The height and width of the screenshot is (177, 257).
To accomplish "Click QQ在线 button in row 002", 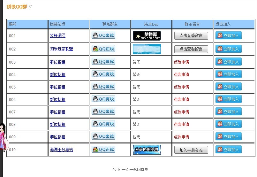I will coord(103,49).
